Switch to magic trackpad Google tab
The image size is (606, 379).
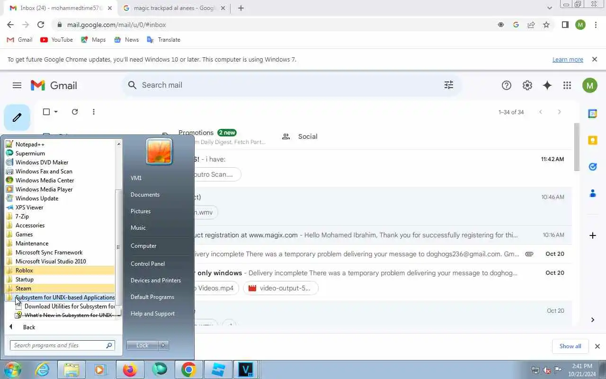[175, 8]
